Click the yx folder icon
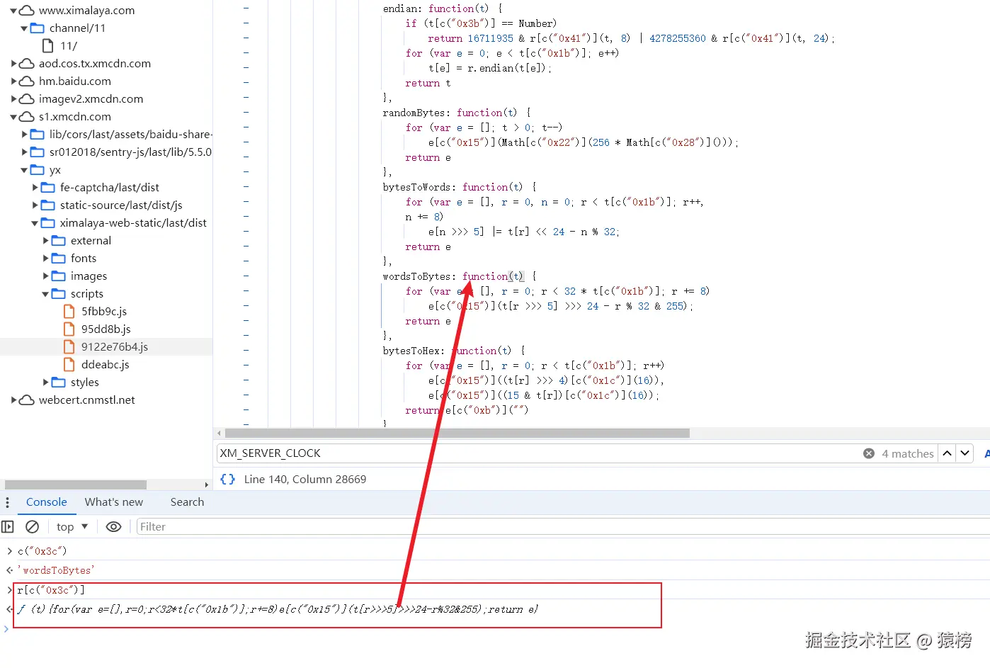This screenshot has width=990, height=668. [38, 170]
